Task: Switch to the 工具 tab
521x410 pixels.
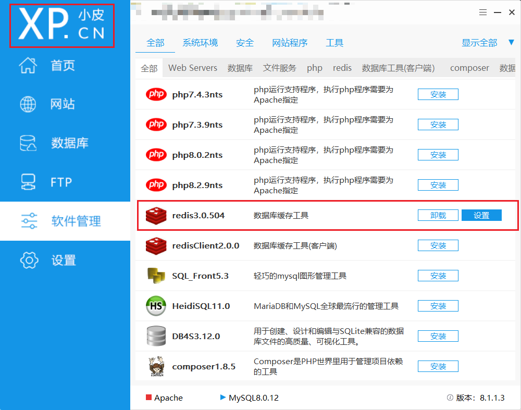Action: (334, 43)
